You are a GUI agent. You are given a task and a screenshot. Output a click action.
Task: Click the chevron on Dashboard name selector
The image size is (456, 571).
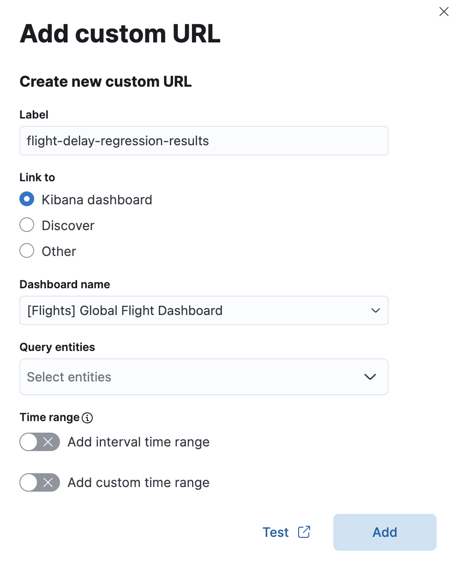(x=375, y=310)
